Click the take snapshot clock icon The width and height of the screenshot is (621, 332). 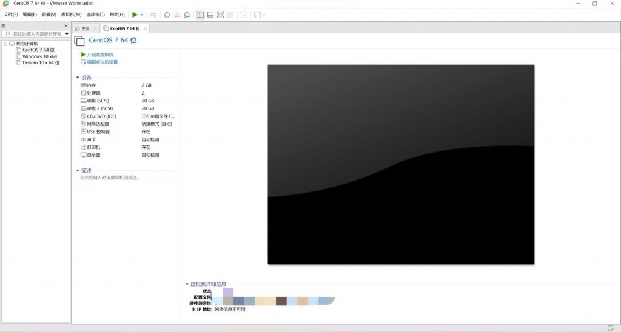click(x=167, y=15)
